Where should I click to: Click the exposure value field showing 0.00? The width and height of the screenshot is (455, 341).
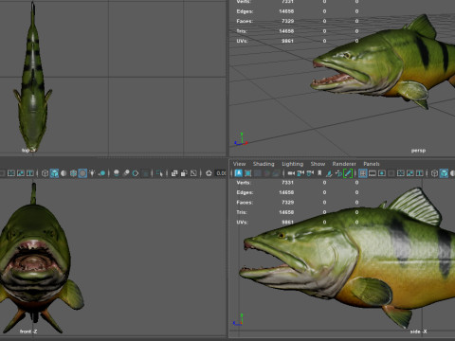(221, 173)
